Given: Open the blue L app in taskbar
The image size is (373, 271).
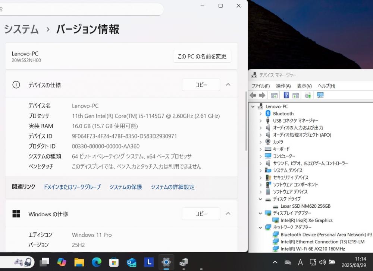Looking at the screenshot, I should point(149,262).
